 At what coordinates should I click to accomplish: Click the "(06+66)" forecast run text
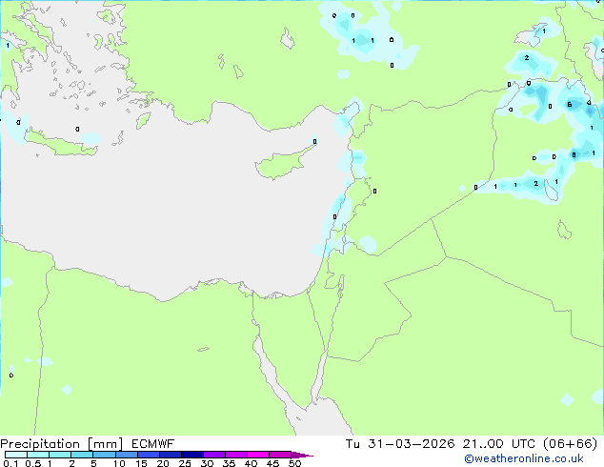(570, 444)
